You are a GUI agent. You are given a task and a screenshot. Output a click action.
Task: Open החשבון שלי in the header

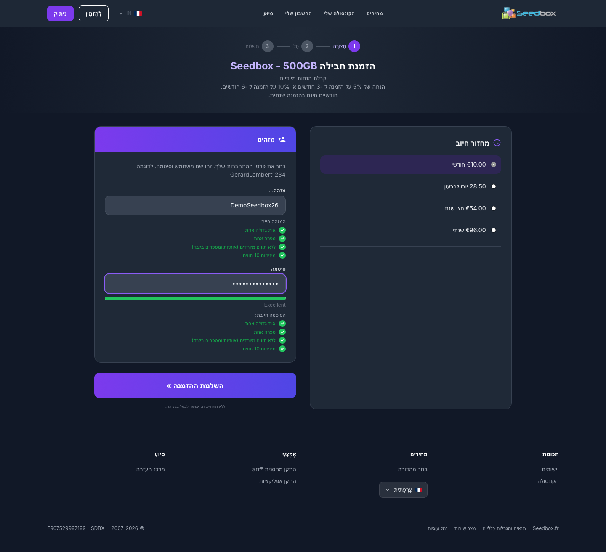point(298,13)
